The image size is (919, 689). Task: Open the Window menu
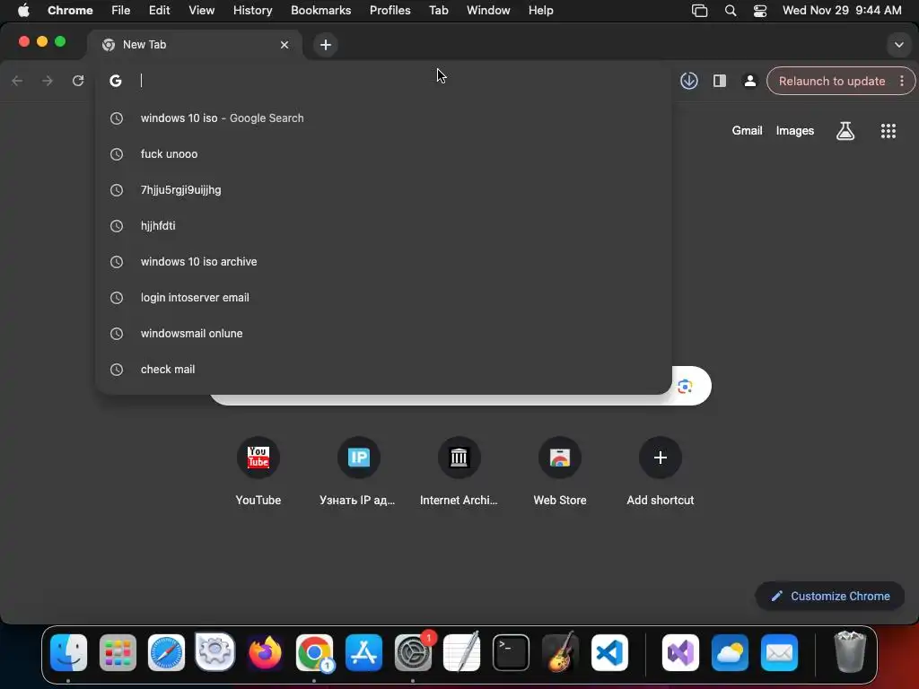point(488,11)
